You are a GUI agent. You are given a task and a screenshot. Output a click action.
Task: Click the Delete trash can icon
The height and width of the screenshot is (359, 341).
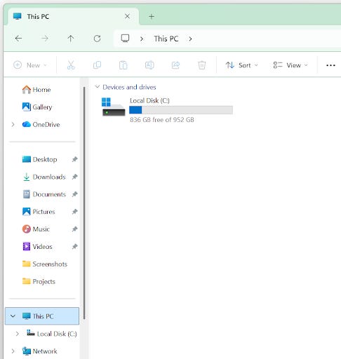(x=202, y=65)
